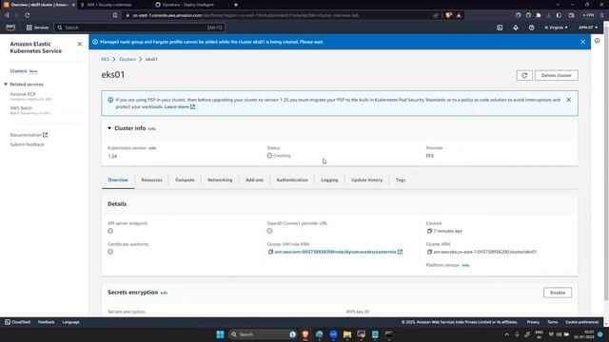Viewport: 609px width, 342px height.
Task: Open the notifications bell
Action: click(x=516, y=28)
